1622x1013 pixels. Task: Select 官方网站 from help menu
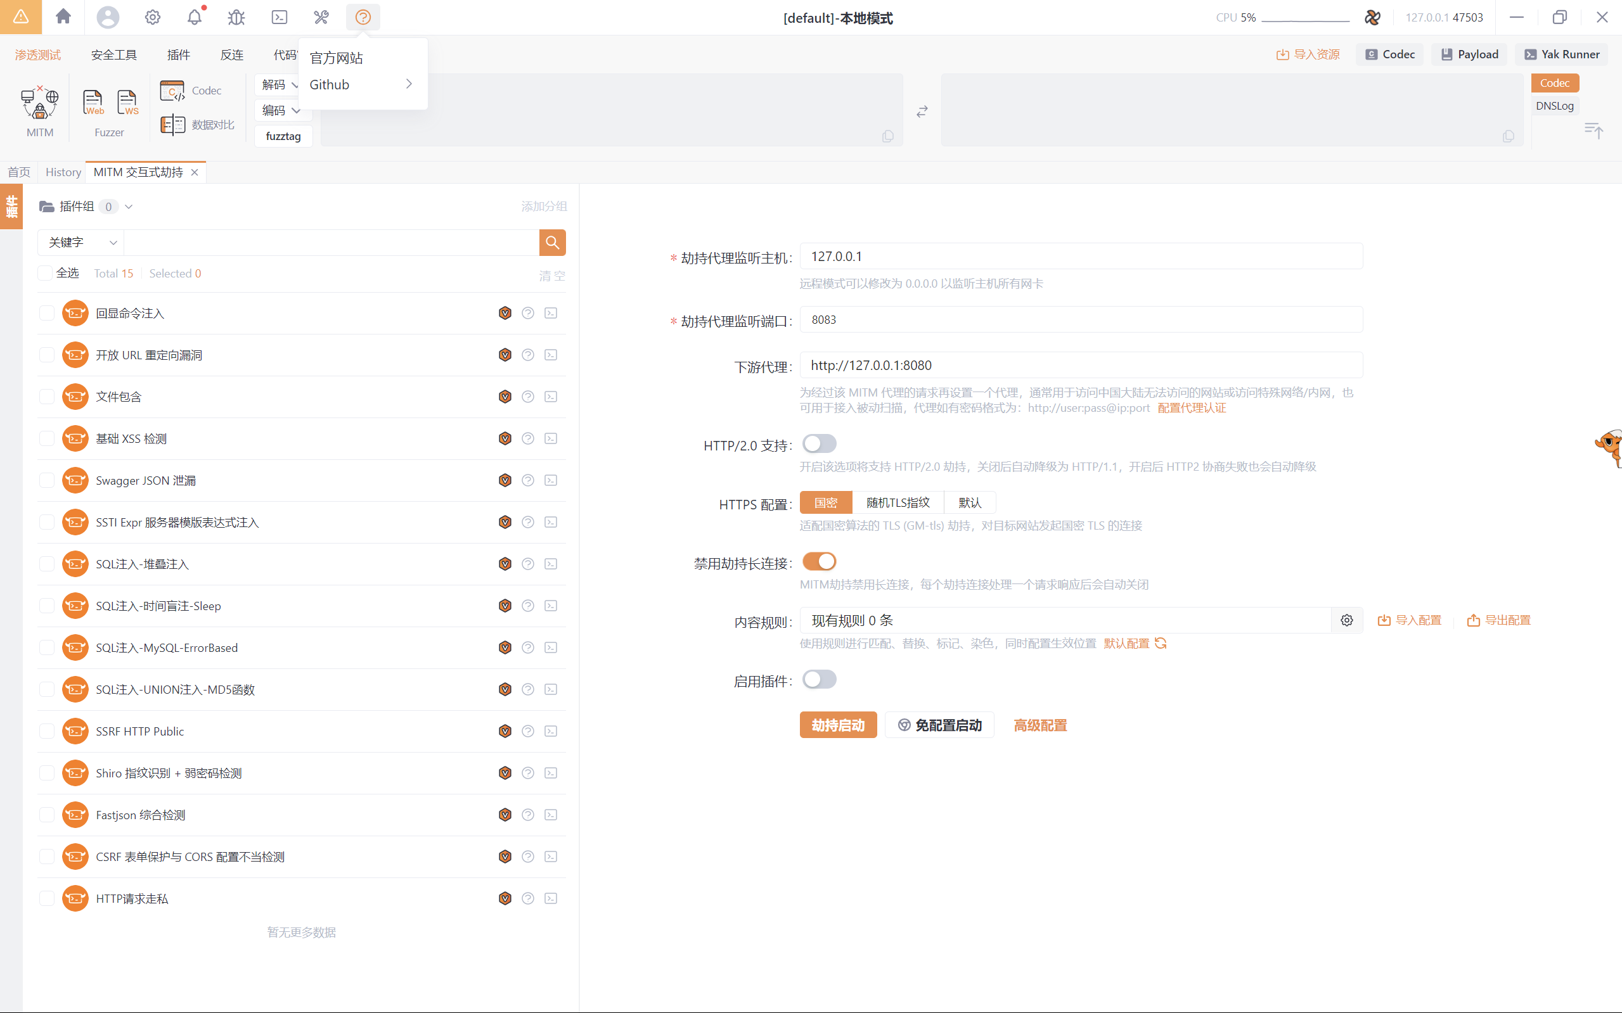point(336,58)
